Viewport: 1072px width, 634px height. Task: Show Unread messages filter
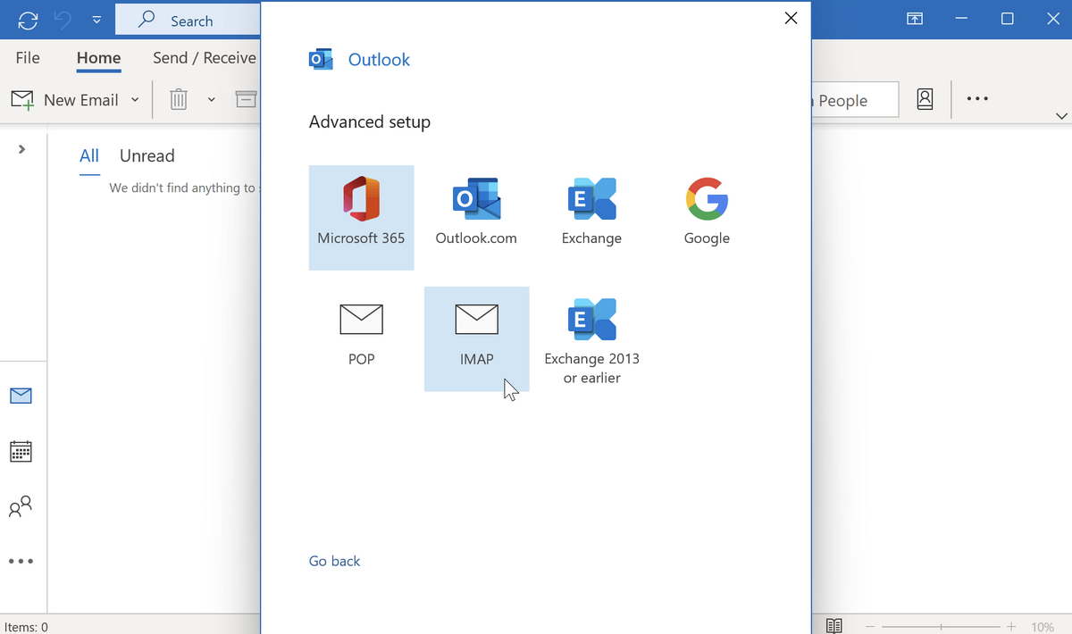pos(147,156)
